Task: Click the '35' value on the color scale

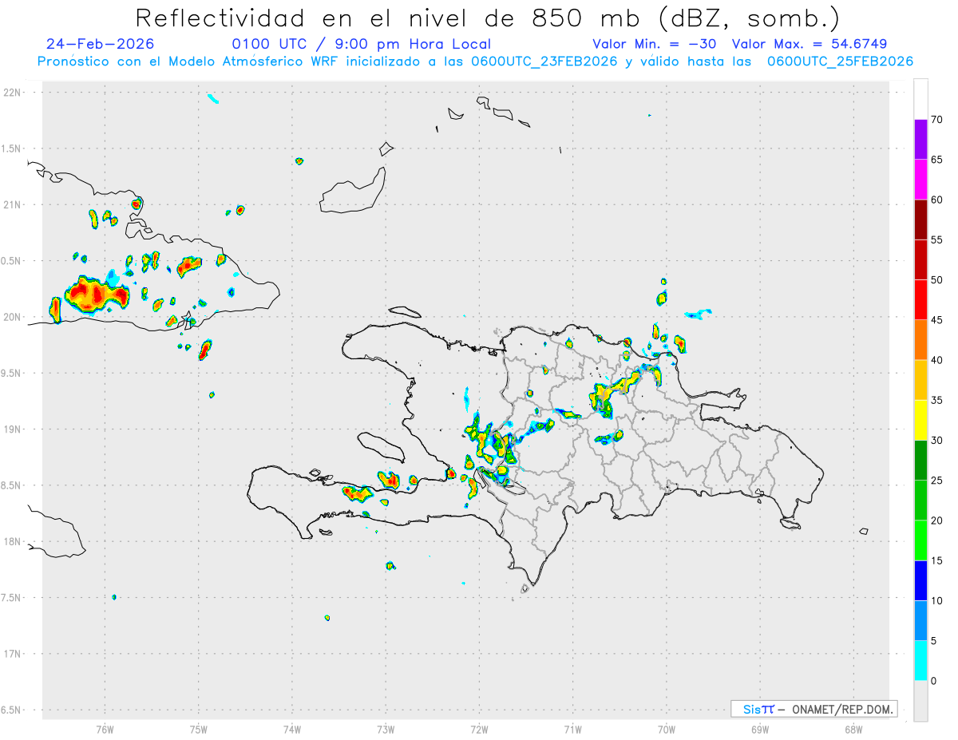Action: click(x=936, y=400)
